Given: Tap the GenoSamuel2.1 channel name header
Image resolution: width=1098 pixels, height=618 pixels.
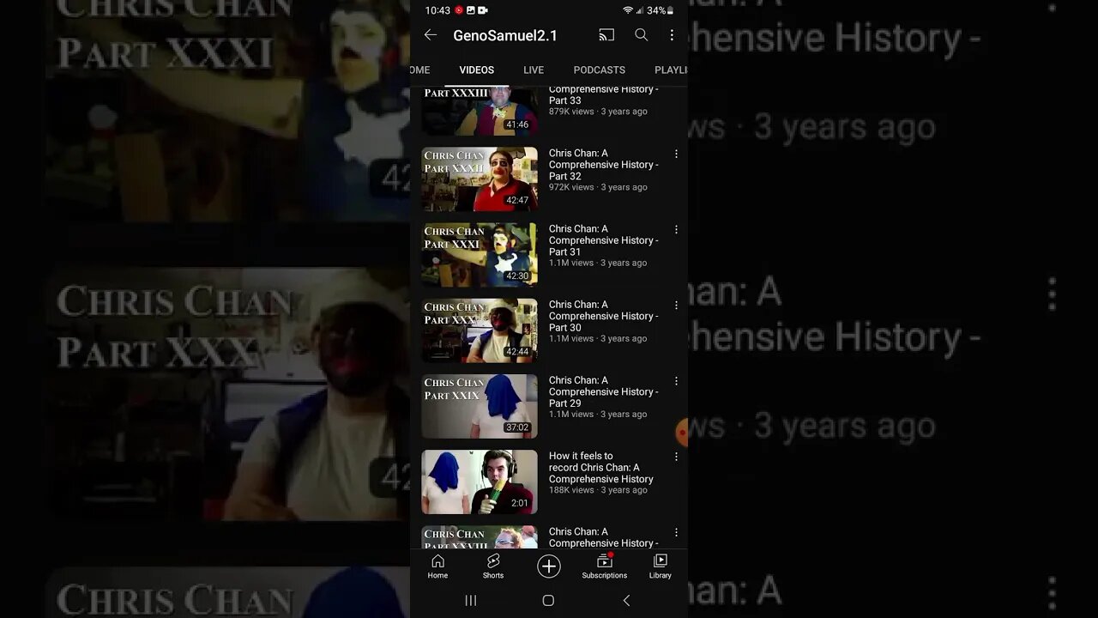Looking at the screenshot, I should click(505, 35).
